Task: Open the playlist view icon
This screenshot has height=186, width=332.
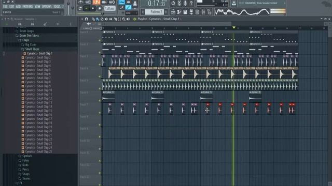Action: point(173,12)
